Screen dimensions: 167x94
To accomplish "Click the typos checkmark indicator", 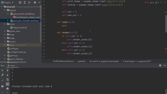I will (x=157, y=3).
